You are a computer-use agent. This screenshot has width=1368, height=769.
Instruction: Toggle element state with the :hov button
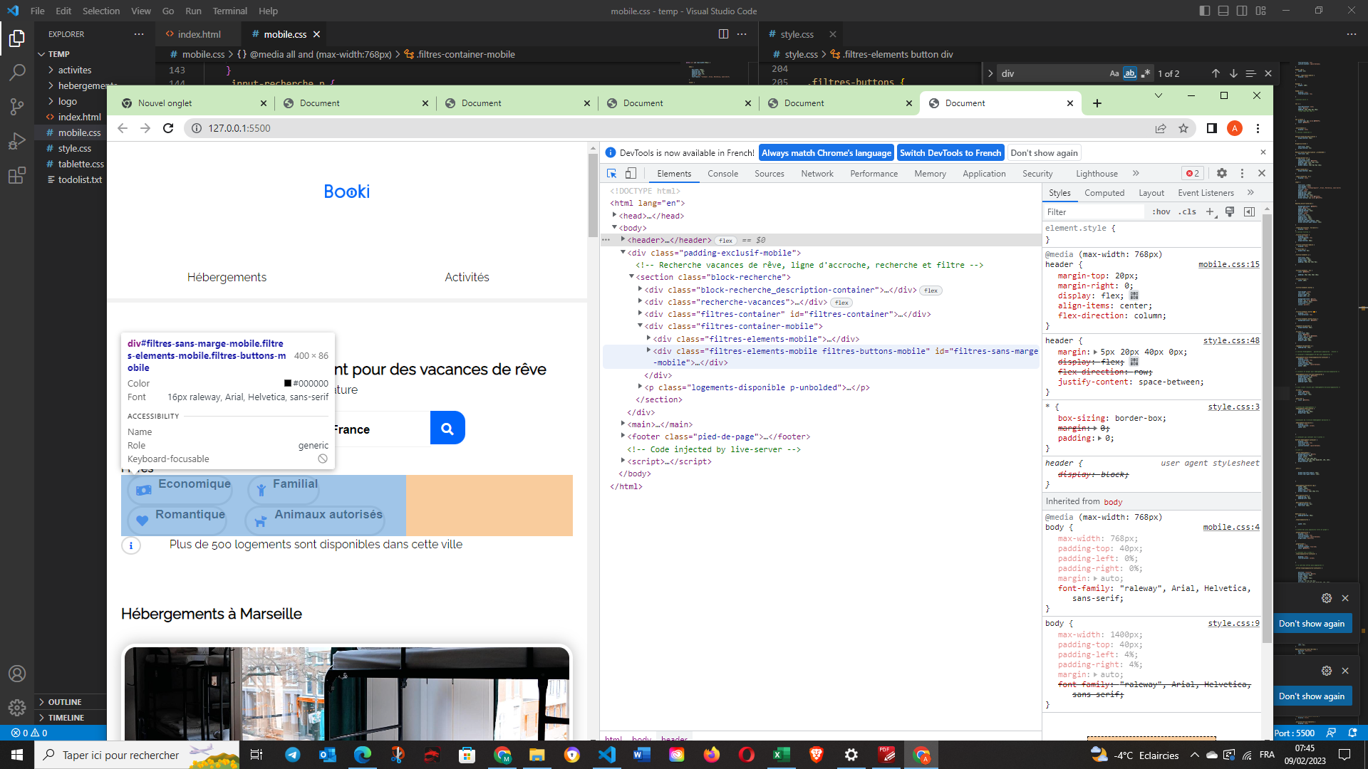(x=1160, y=211)
